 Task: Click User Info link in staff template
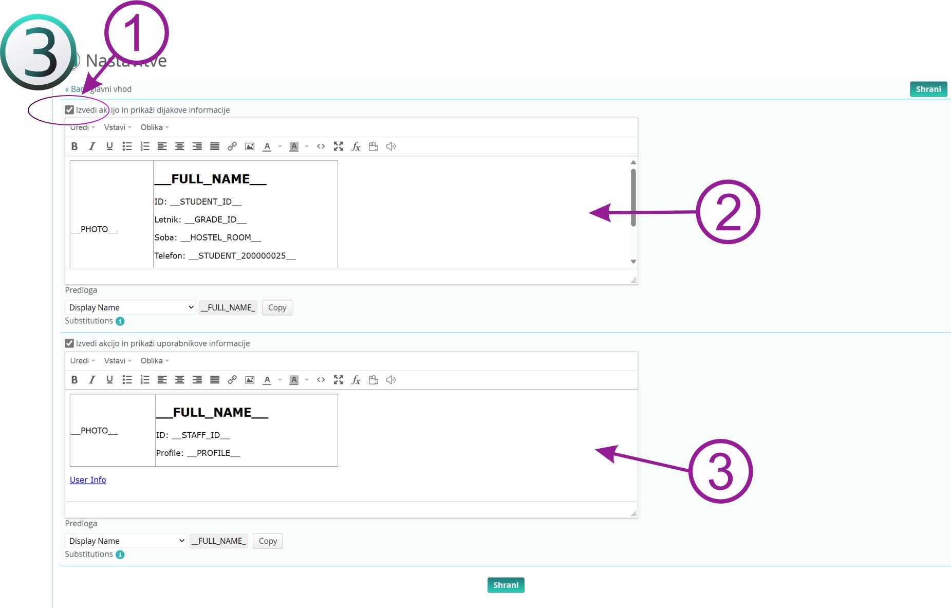(x=88, y=480)
